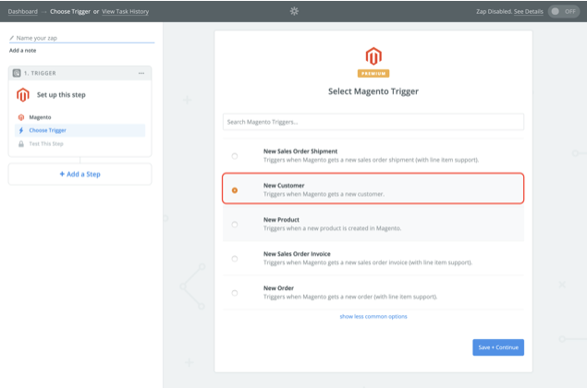Screen dimensions: 587x388
Task: Click New Customer title text
Action: [284, 186]
